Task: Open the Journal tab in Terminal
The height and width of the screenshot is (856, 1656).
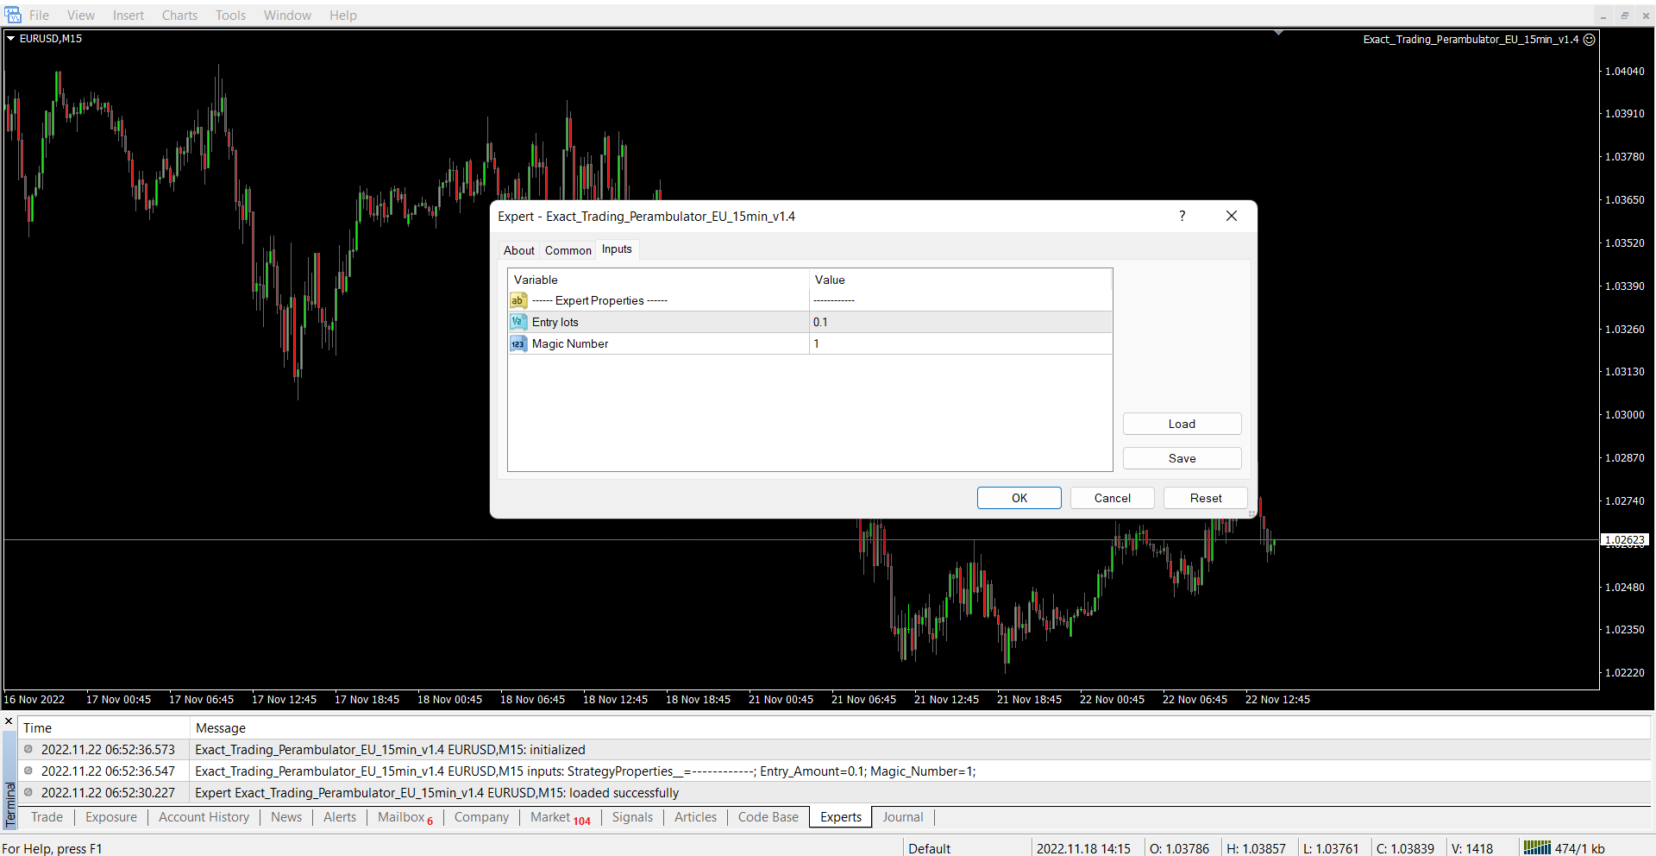Action: click(x=902, y=817)
